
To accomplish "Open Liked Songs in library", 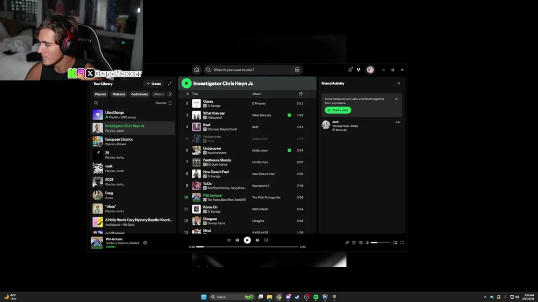I will coord(134,115).
